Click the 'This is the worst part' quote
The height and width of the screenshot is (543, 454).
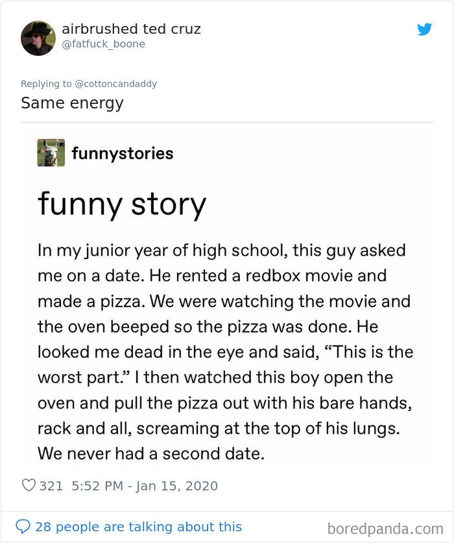(x=226, y=364)
